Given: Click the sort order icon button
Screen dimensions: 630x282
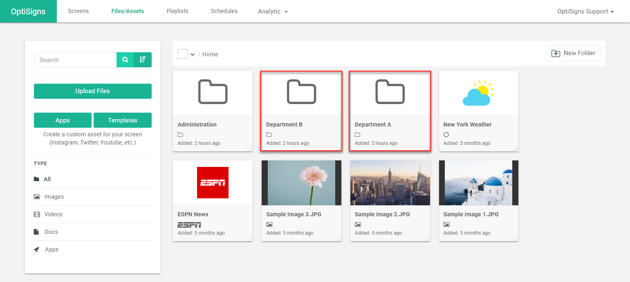Looking at the screenshot, I should pos(143,60).
